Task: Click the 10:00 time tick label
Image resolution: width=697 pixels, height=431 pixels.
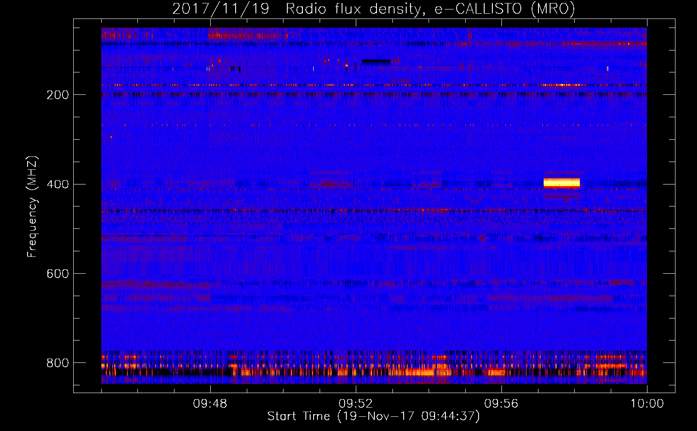Action: point(647,404)
